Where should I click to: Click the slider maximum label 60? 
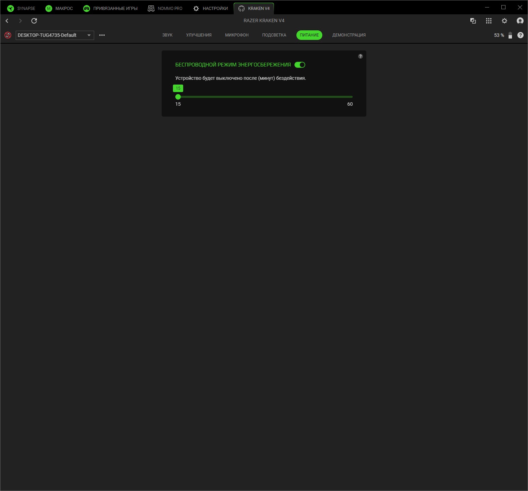pos(350,104)
